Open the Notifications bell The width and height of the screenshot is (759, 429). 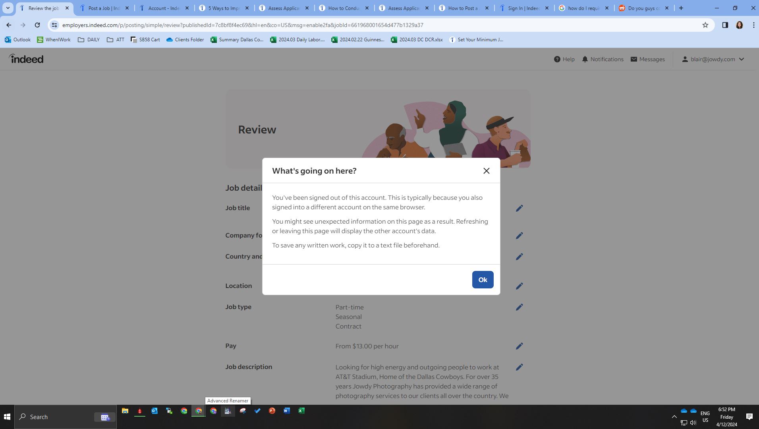click(585, 59)
